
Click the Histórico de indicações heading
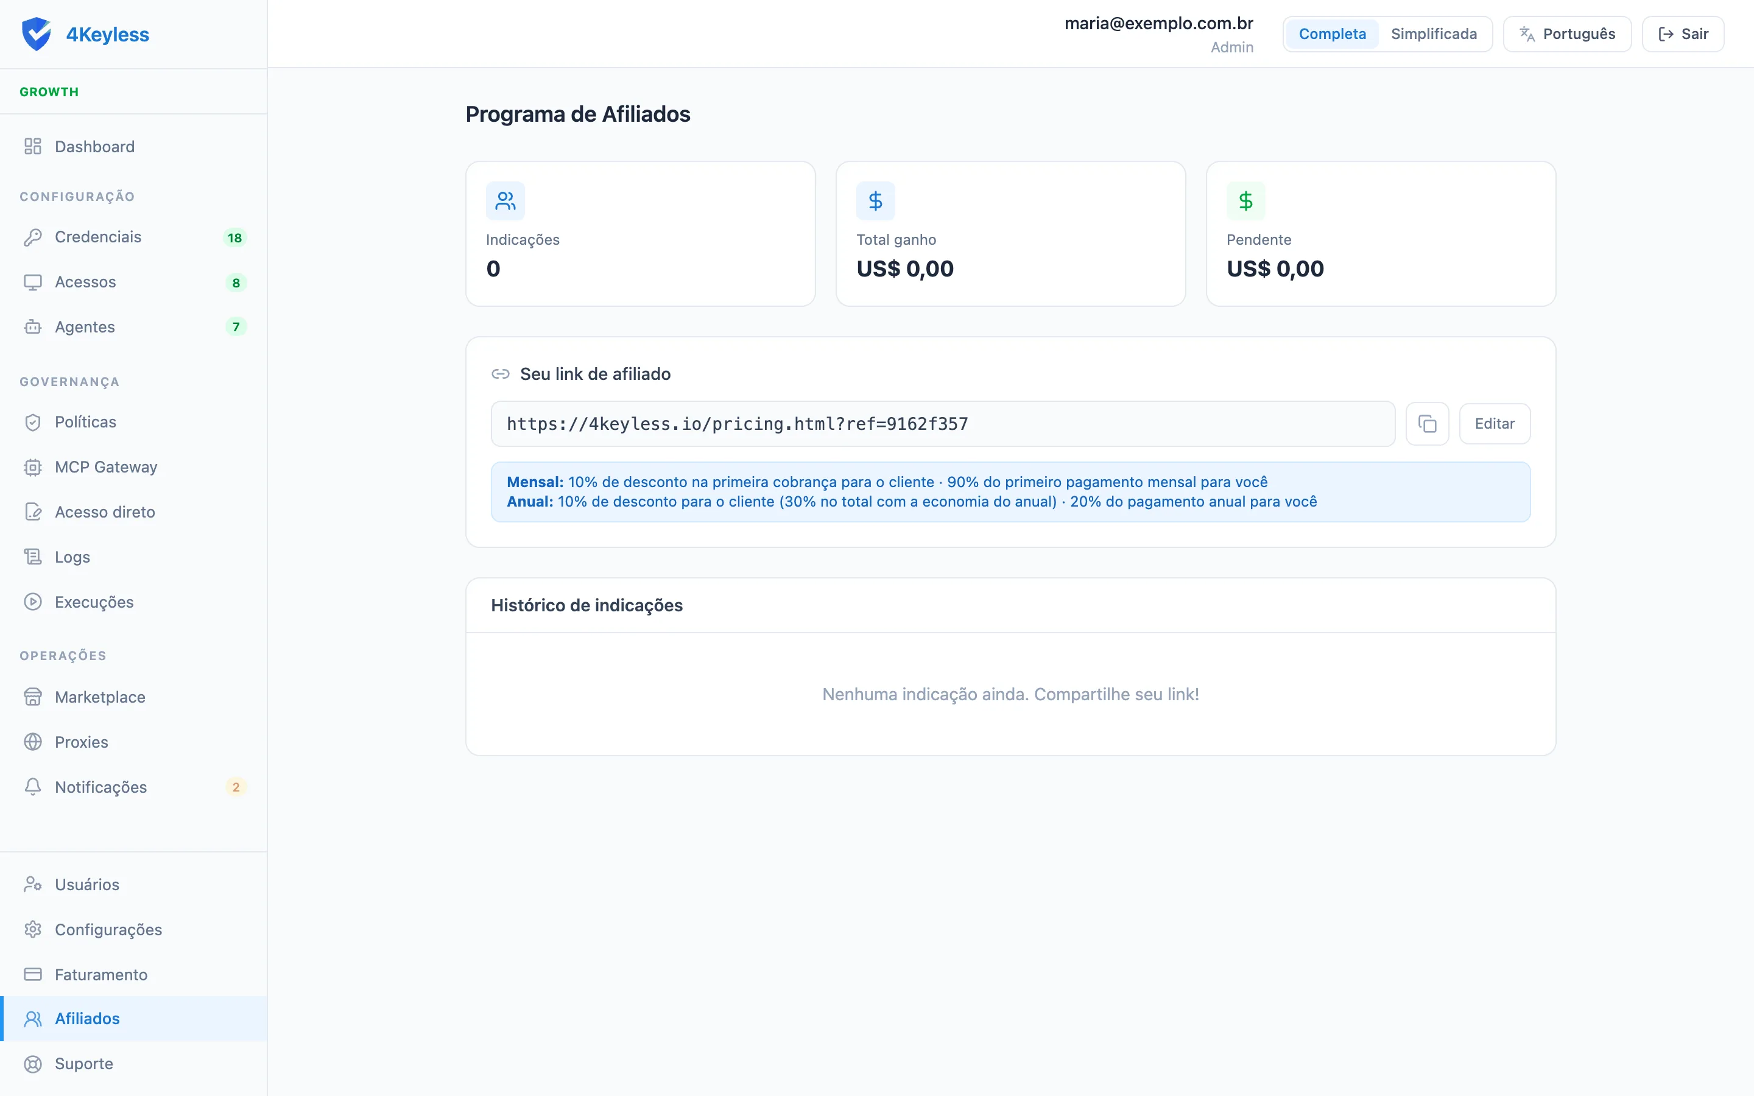coord(586,605)
